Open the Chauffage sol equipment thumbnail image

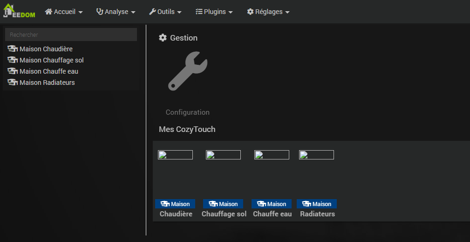click(x=223, y=155)
